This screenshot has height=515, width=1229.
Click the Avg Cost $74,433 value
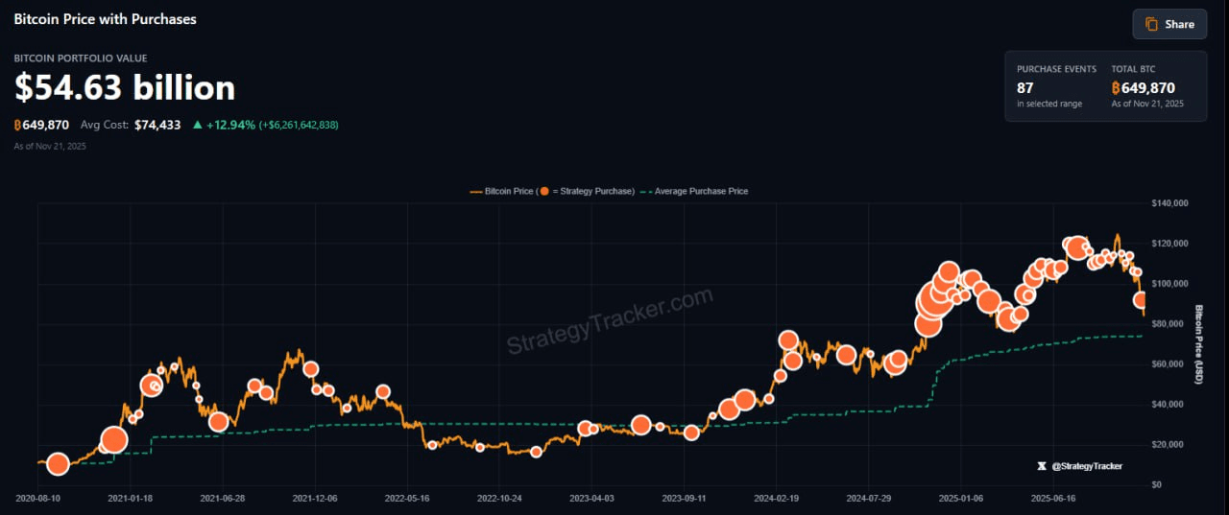[157, 125]
